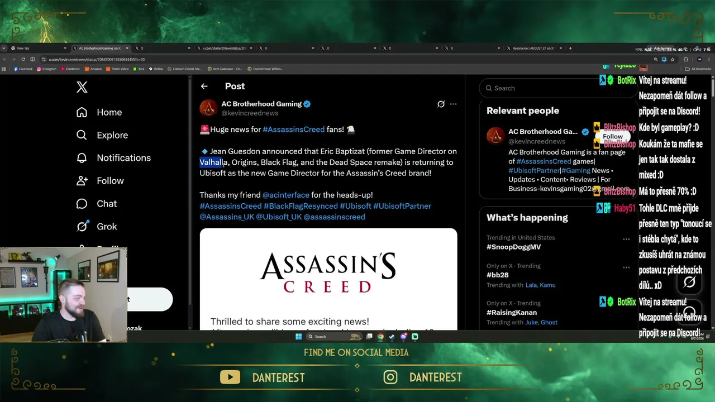The width and height of the screenshot is (715, 402).
Task: Open the browser zoom magnifier icon
Action: pyautogui.click(x=656, y=59)
